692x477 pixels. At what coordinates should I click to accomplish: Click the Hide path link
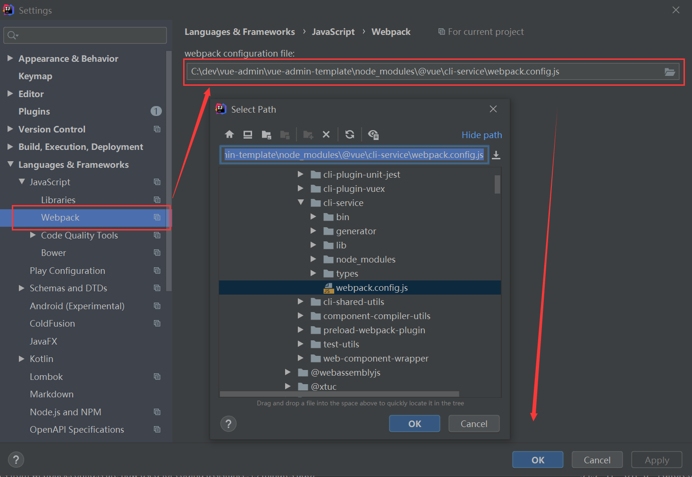[x=481, y=135]
